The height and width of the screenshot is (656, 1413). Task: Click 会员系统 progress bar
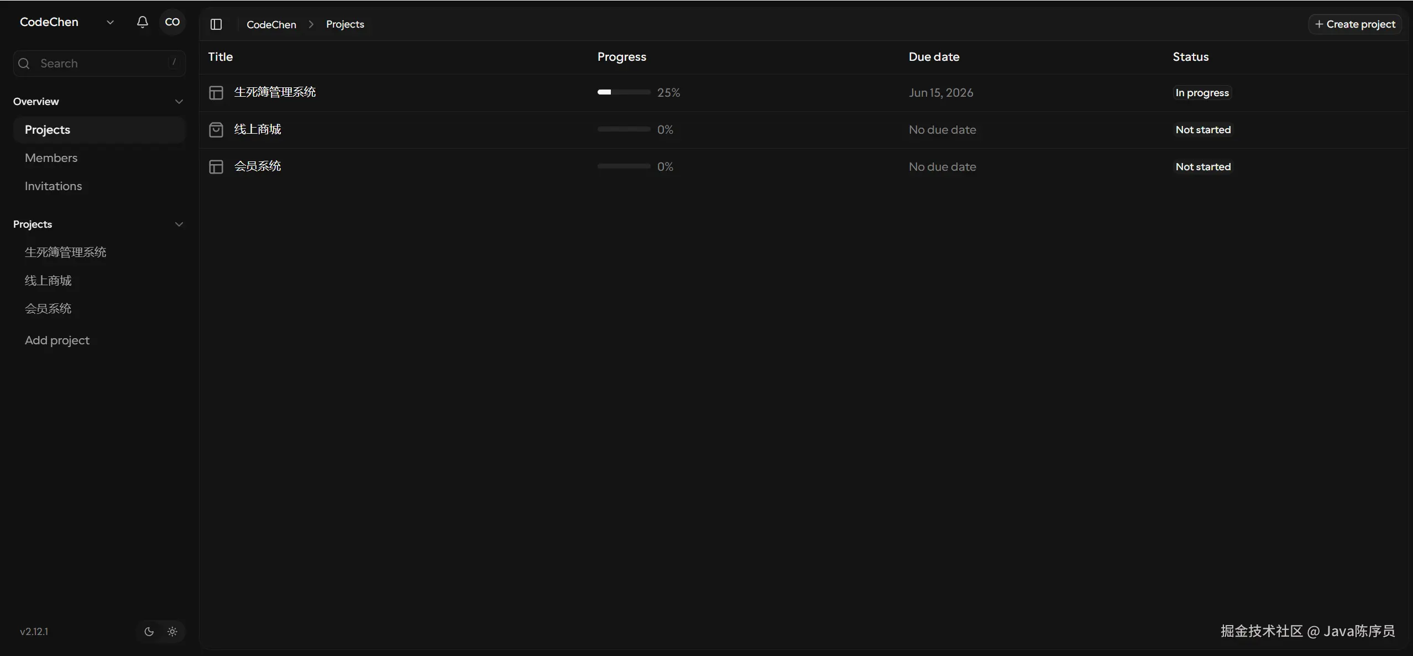pyautogui.click(x=624, y=166)
